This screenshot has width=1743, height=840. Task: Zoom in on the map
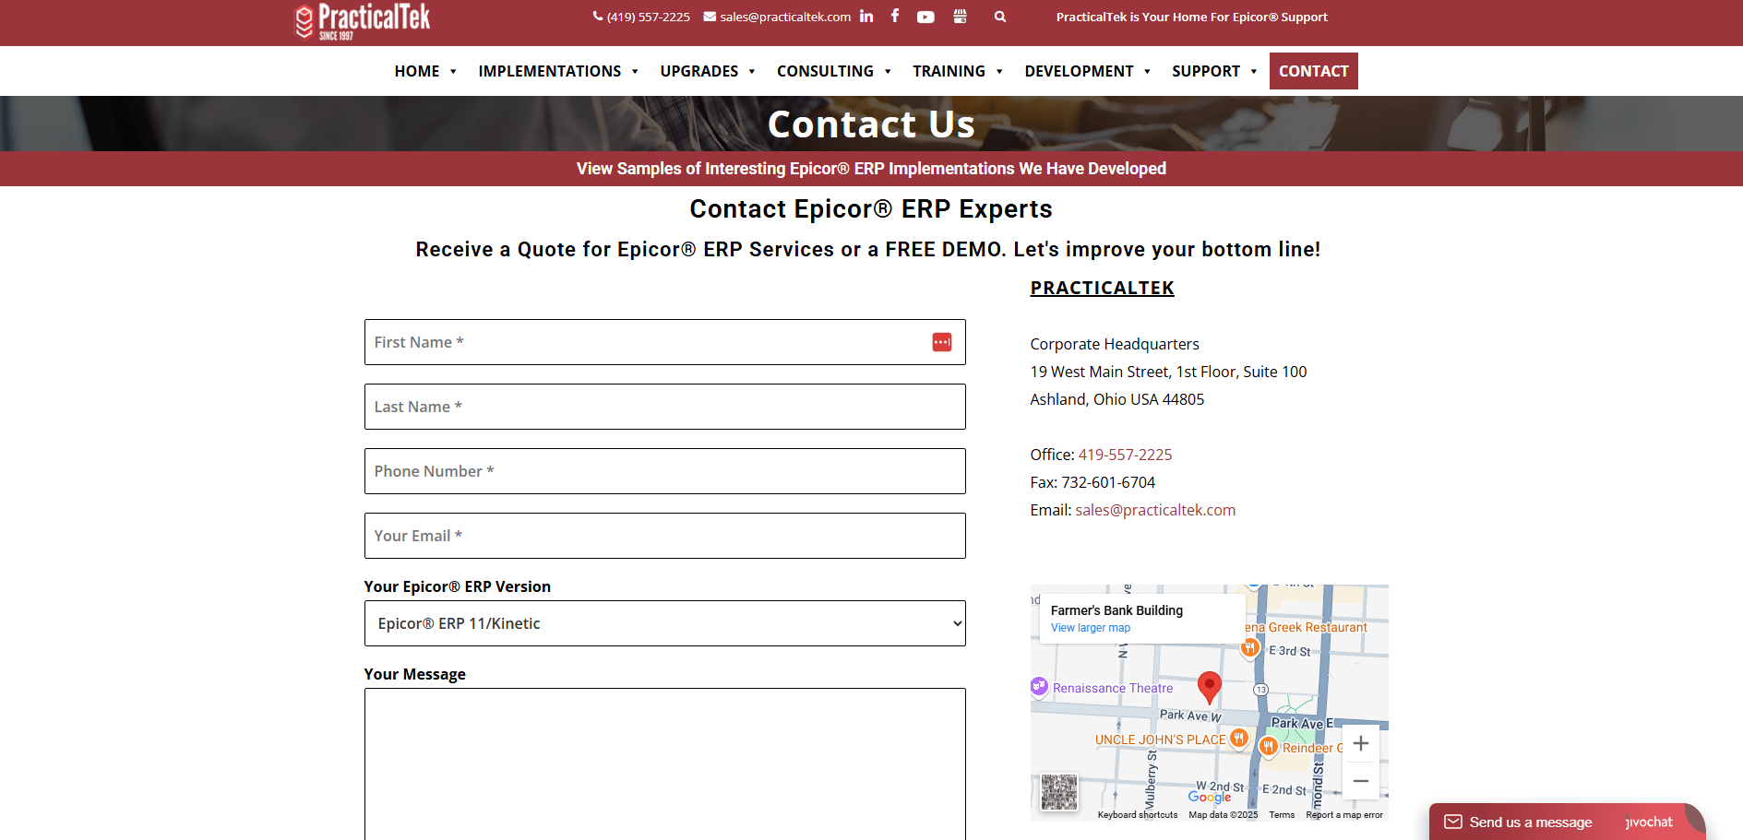click(1360, 743)
